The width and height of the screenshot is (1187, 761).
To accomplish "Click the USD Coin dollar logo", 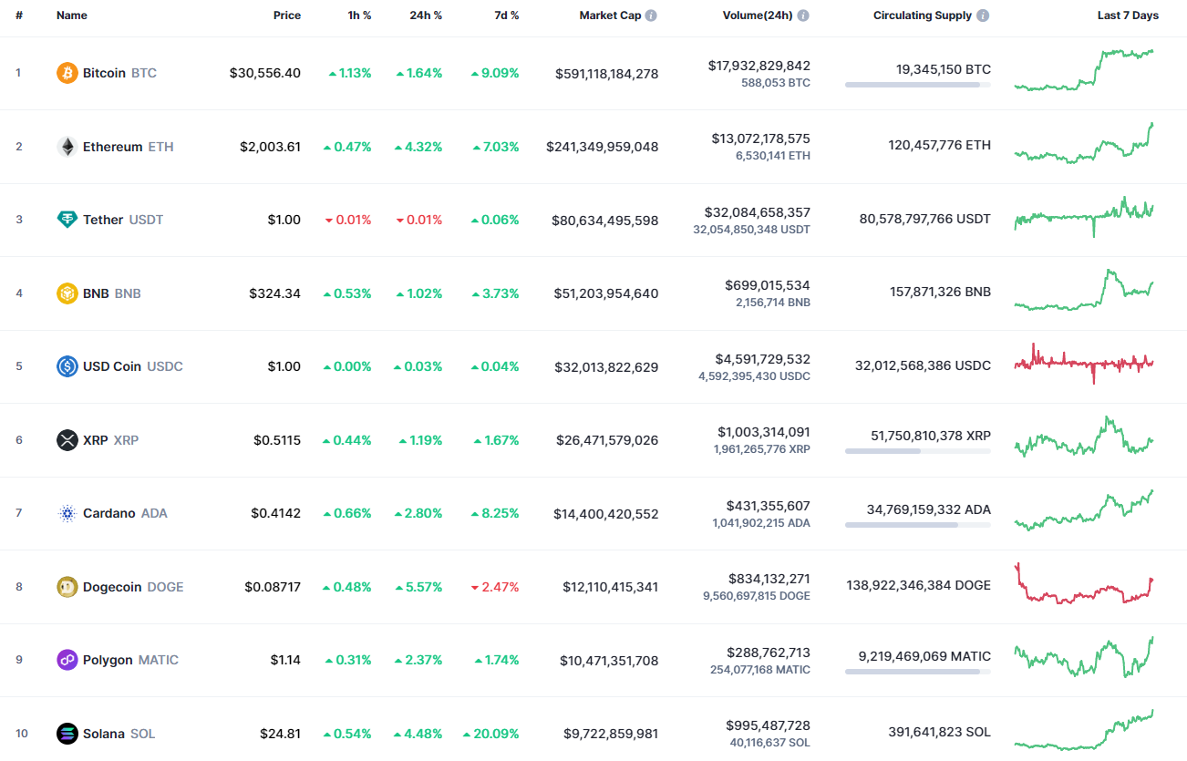I will click(x=67, y=366).
